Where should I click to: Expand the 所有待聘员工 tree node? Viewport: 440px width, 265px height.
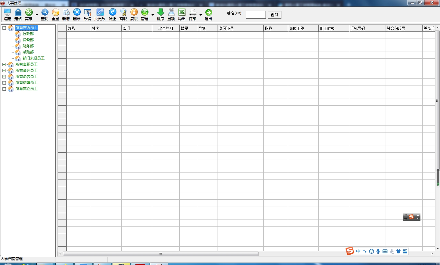(4, 83)
